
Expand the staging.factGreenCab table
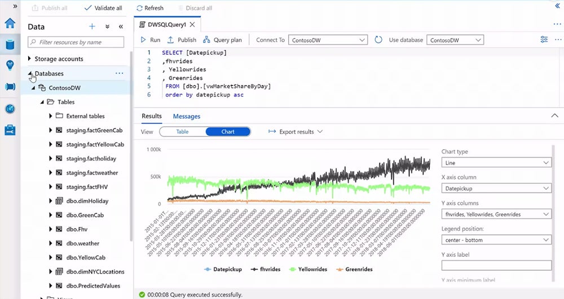tap(50, 130)
